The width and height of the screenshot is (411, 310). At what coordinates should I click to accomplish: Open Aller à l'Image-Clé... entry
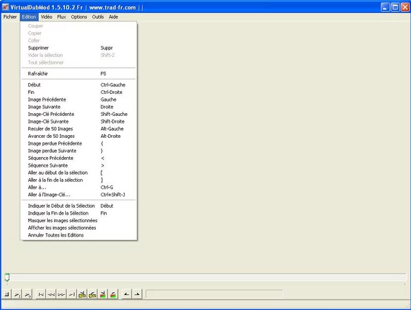click(79, 195)
